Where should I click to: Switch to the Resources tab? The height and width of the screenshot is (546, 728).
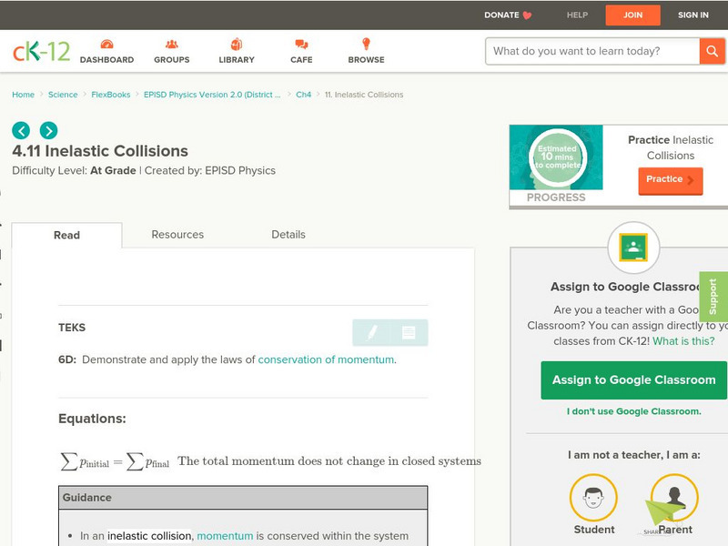pyautogui.click(x=177, y=235)
